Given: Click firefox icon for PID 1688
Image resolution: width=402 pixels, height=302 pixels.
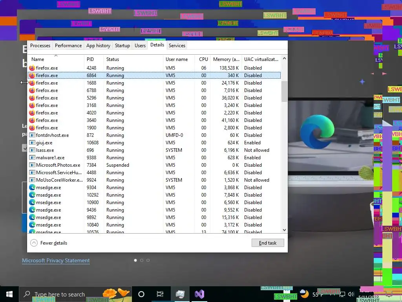Looking at the screenshot, I should pos(32,83).
